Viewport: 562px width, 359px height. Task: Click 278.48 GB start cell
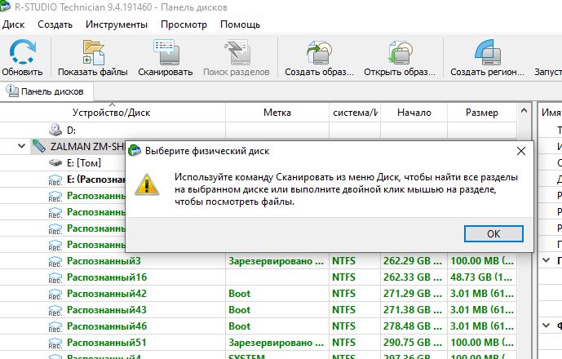tap(413, 326)
